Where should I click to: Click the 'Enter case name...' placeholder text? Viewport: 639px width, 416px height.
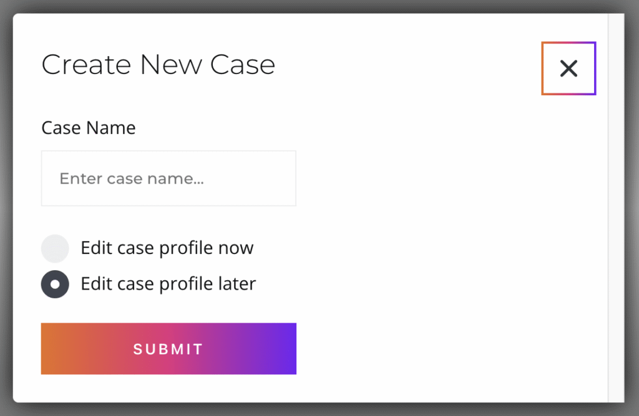[132, 179]
